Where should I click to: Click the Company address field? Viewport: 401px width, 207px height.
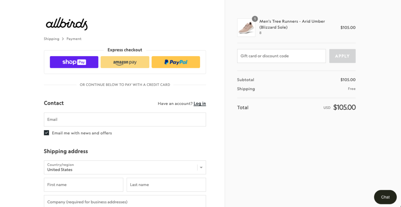pyautogui.click(x=125, y=202)
